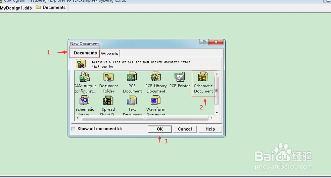Image resolution: width=331 pixels, height=178 pixels.
Task: Click Cancel to dismiss dialog
Action: (x=185, y=129)
